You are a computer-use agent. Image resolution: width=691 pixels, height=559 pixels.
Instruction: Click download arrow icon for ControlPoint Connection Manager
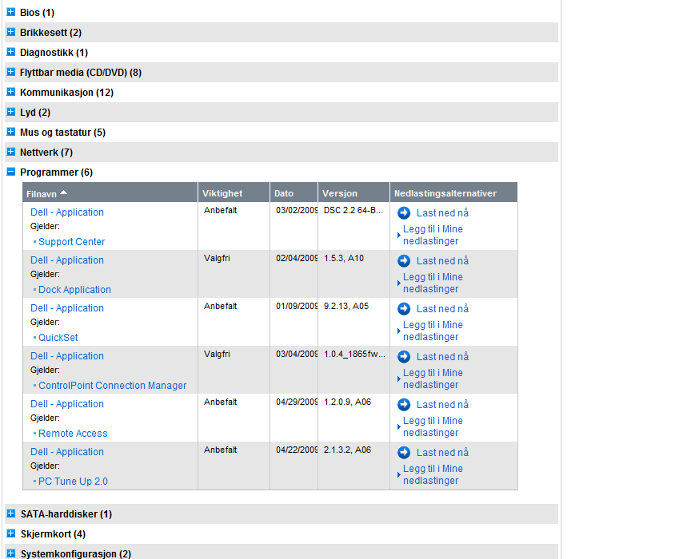pos(404,357)
